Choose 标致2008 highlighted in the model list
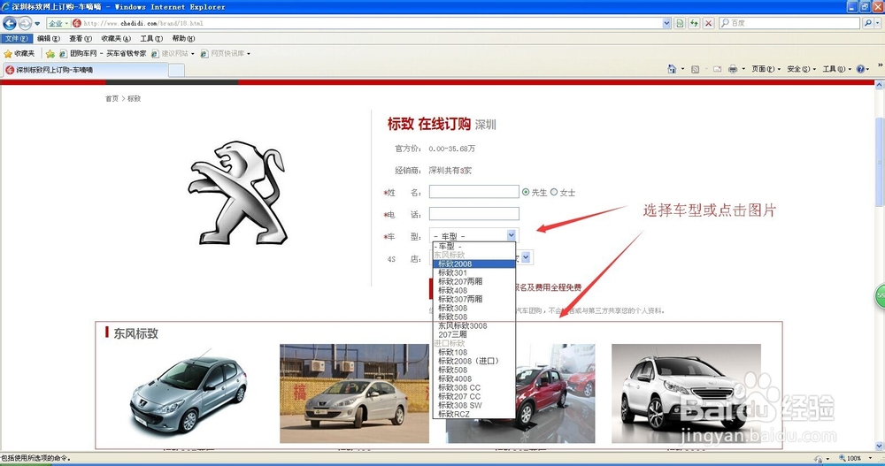This screenshot has height=466, width=885. click(474, 264)
